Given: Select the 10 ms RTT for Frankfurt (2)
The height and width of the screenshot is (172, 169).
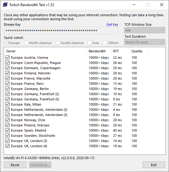Looking at the screenshot, I should pyautogui.click(x=117, y=94).
